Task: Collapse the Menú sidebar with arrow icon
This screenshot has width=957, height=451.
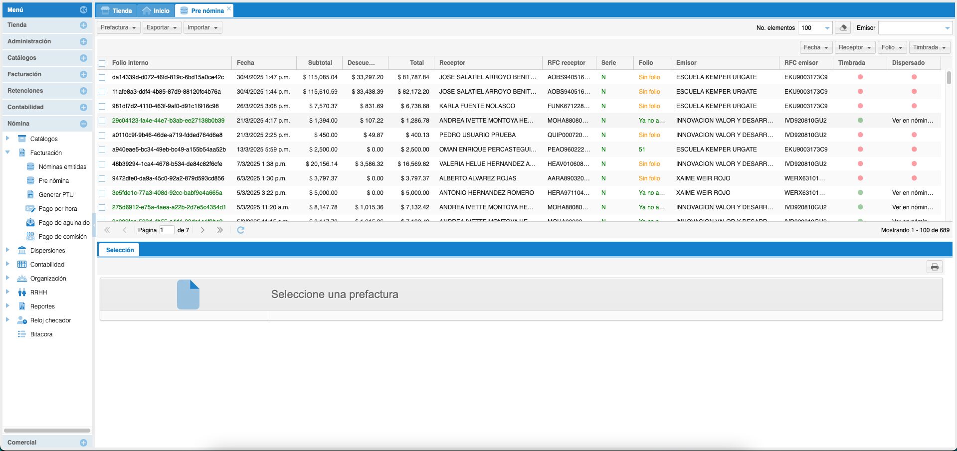Action: 83,9
